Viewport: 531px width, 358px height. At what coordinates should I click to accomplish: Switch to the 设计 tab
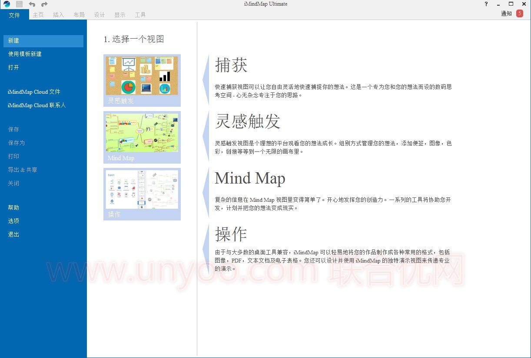point(100,15)
